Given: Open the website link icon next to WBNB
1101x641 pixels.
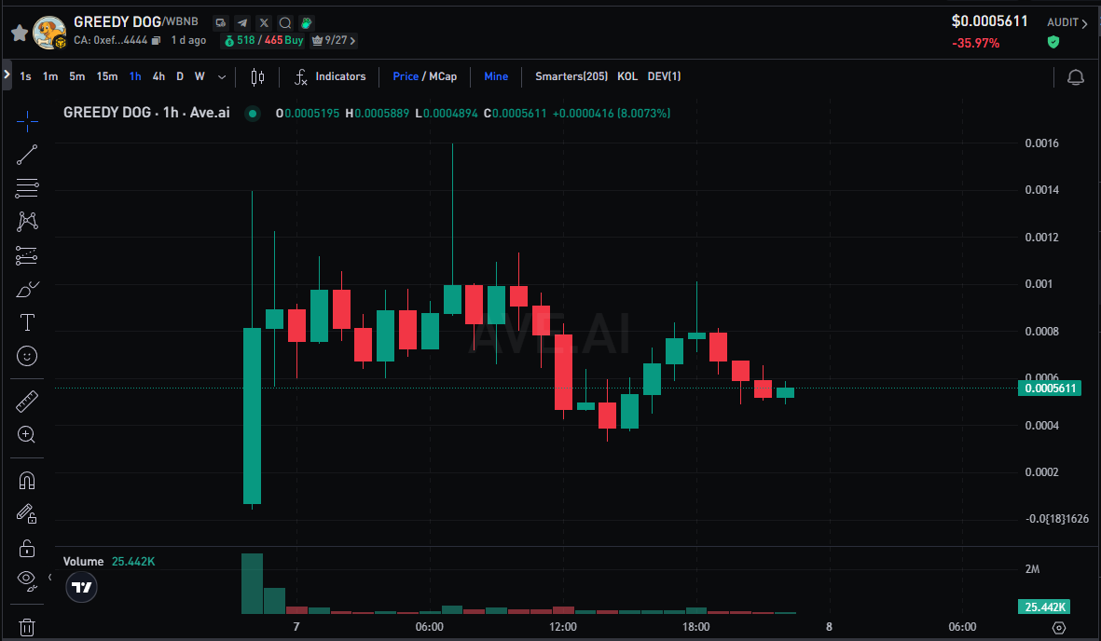Looking at the screenshot, I should (x=221, y=22).
